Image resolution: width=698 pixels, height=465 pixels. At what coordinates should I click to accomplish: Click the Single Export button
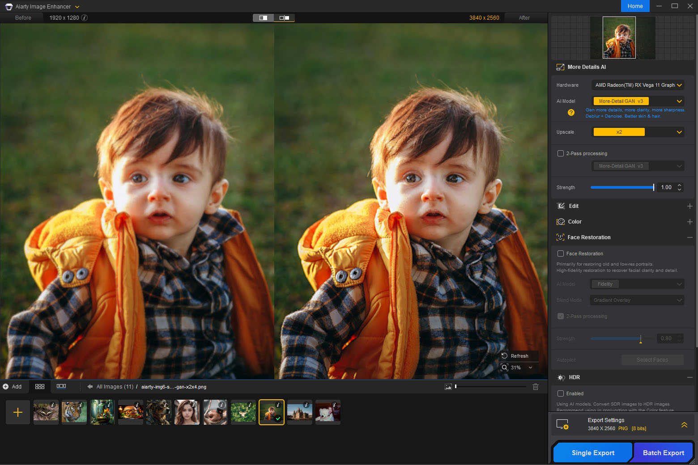pyautogui.click(x=593, y=452)
